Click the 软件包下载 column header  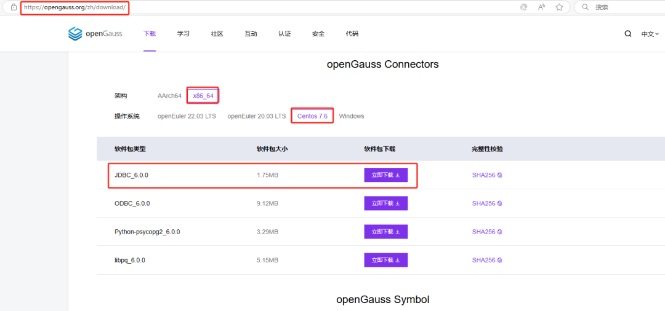point(380,149)
